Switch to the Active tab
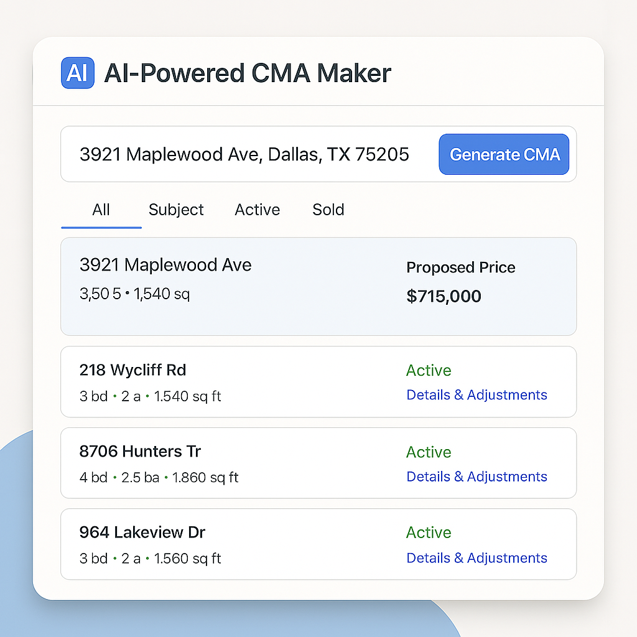This screenshot has height=637, width=637. (x=257, y=210)
